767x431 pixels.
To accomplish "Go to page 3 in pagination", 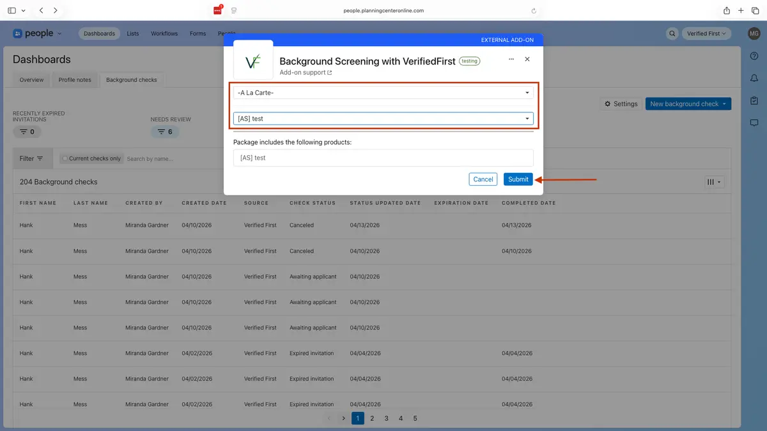I will pyautogui.click(x=387, y=418).
